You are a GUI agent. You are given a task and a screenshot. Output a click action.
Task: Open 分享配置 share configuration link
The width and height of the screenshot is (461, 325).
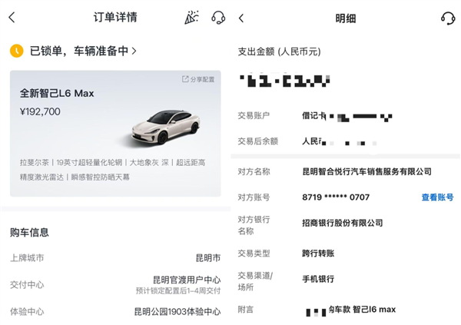[198, 79]
